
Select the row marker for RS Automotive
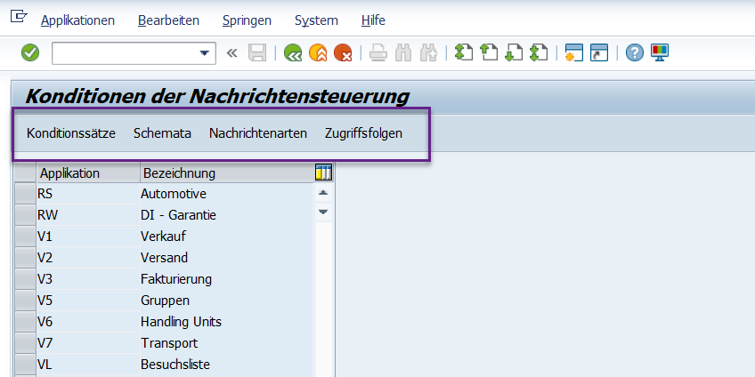[x=26, y=193]
